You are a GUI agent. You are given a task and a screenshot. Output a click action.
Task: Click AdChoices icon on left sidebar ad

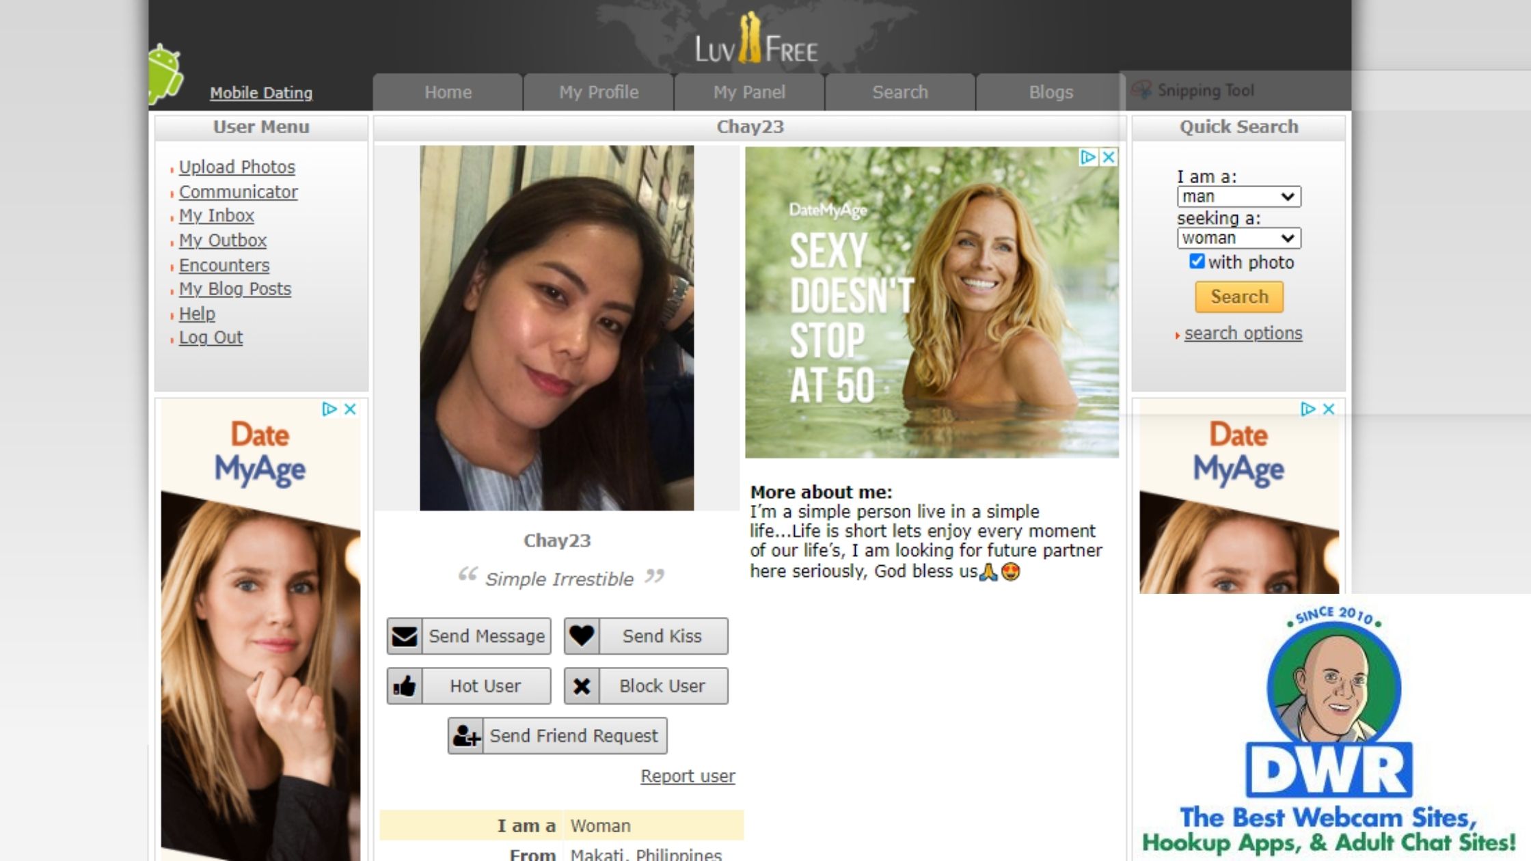329,409
